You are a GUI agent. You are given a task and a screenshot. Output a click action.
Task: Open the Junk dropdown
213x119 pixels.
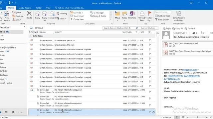click(17, 20)
